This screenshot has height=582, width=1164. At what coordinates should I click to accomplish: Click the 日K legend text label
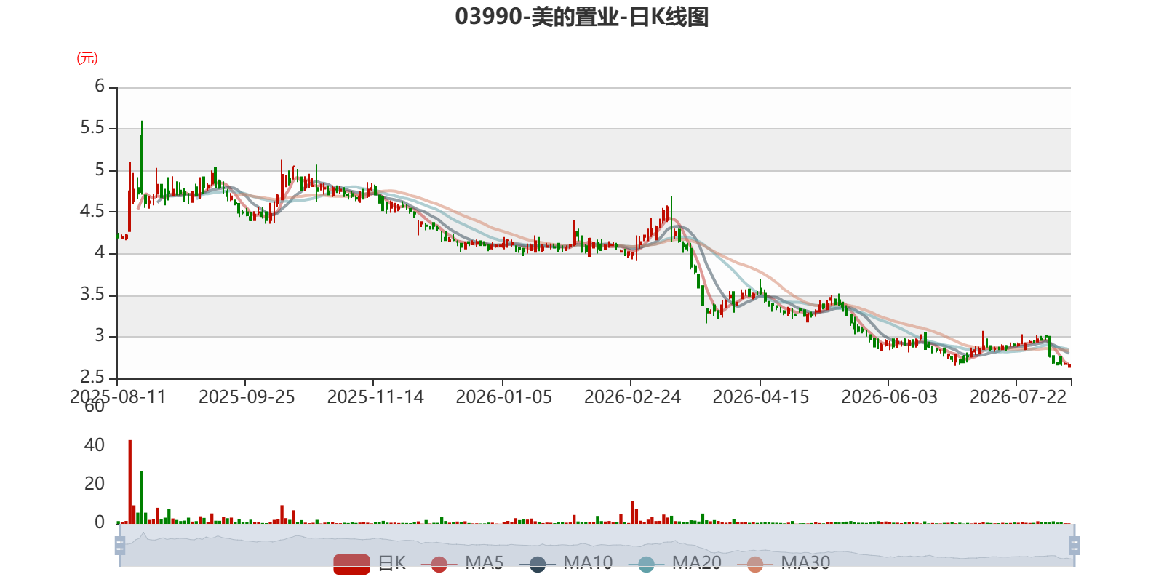(x=391, y=563)
